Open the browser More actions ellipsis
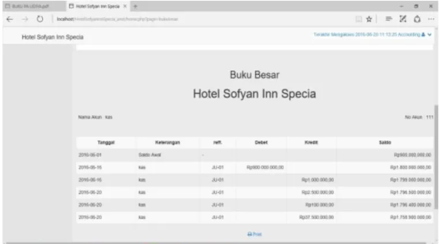This screenshot has height=244, width=439. click(431, 19)
